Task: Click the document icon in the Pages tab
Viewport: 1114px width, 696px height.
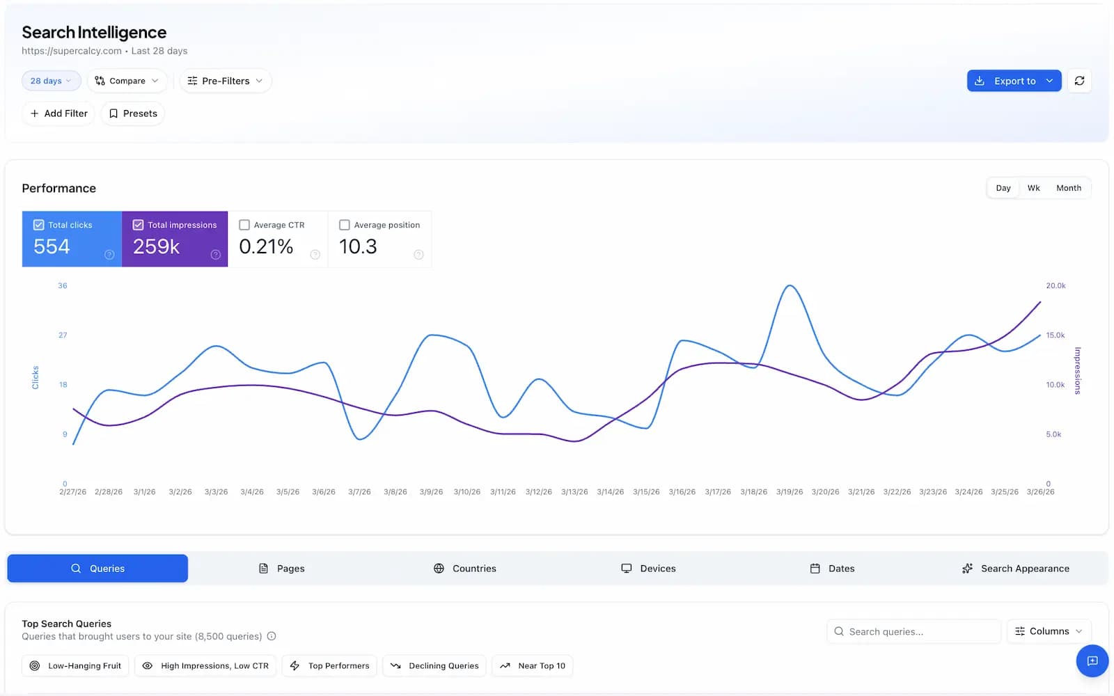Action: pos(263,569)
